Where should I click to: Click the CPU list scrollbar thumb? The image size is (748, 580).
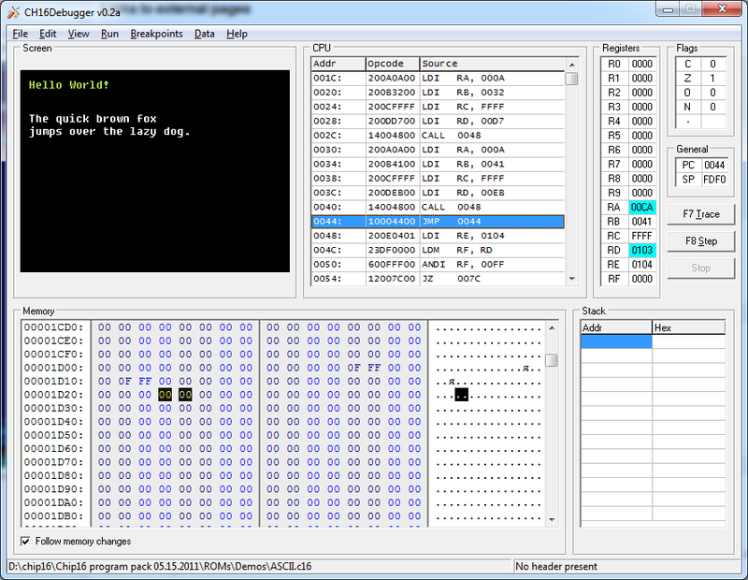pos(572,79)
